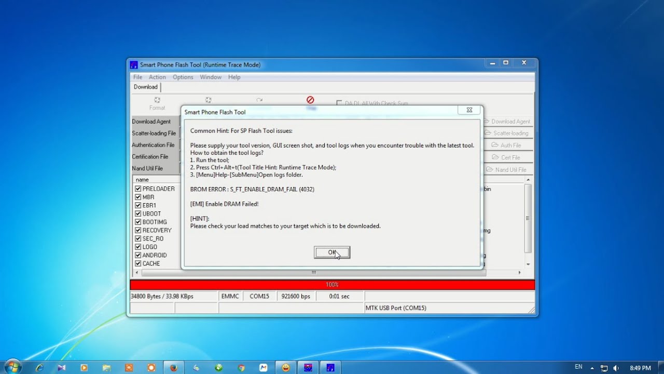
Task: Click the partition list scroll left arrow
Action: (137, 272)
